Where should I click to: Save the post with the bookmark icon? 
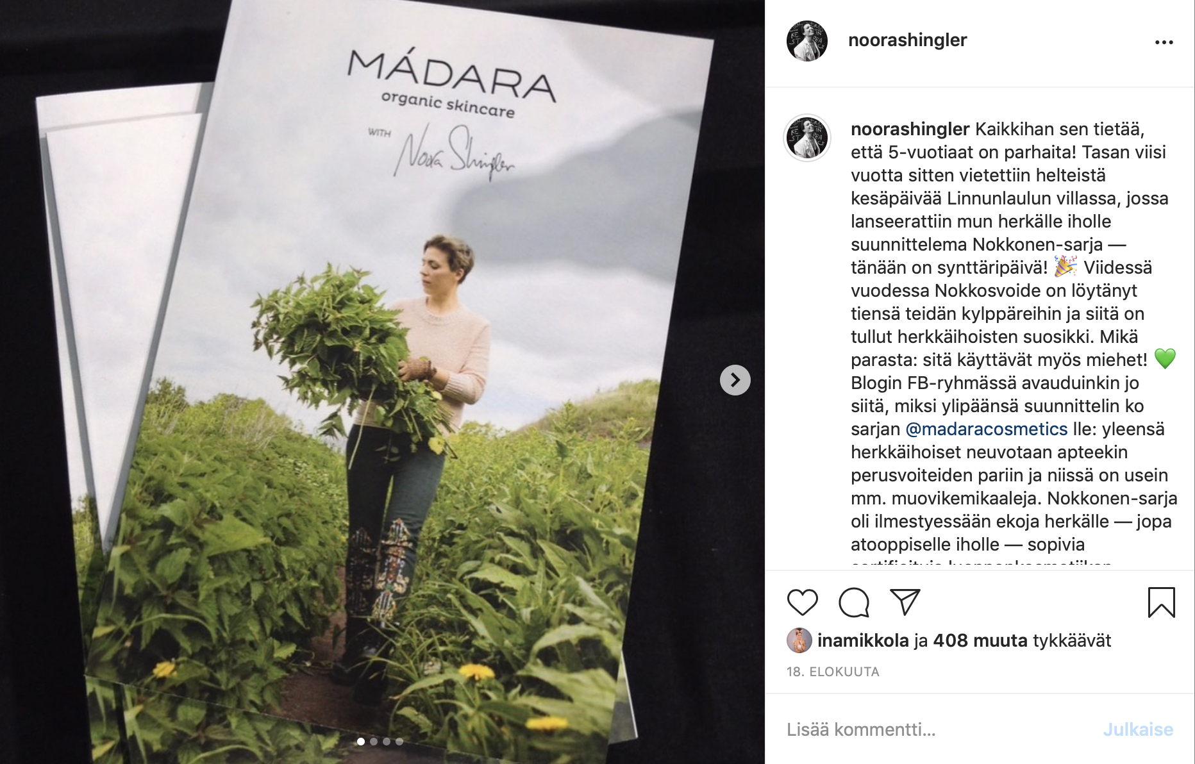[x=1161, y=602]
